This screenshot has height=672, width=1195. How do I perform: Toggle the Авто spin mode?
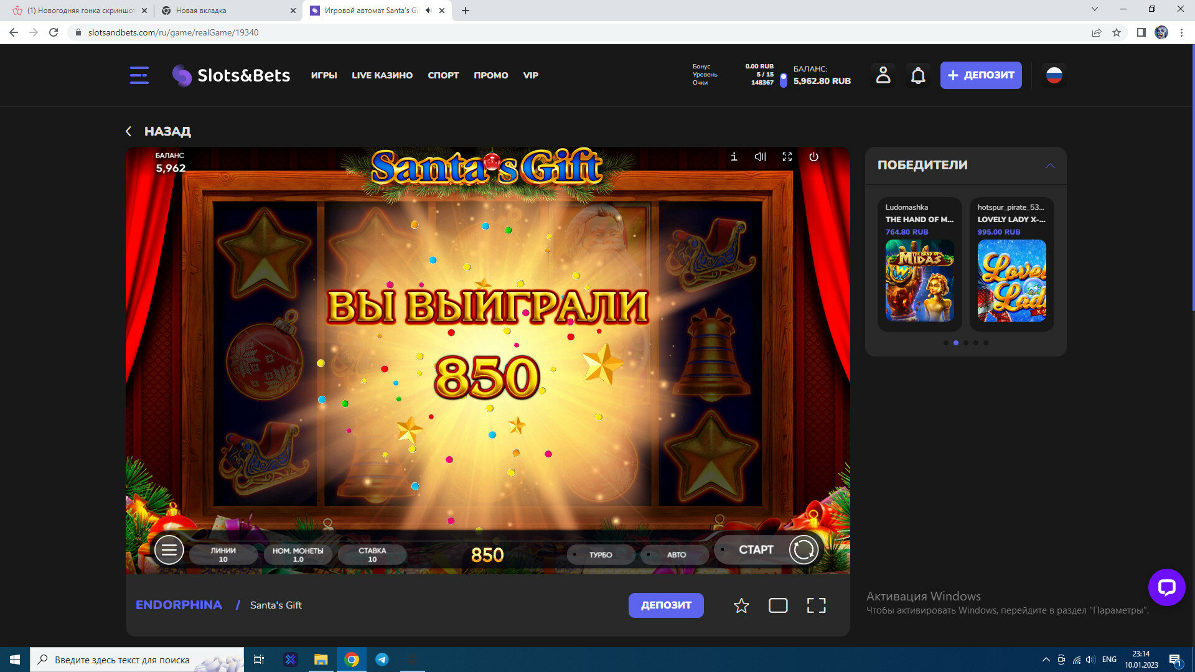(675, 554)
